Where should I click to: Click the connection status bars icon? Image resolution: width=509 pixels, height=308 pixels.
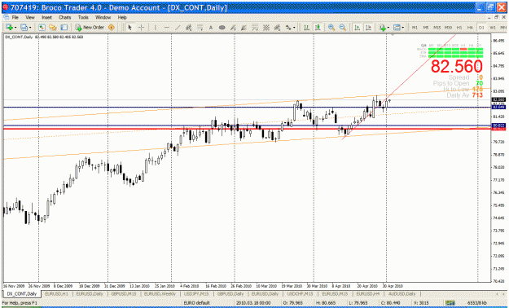click(450, 303)
